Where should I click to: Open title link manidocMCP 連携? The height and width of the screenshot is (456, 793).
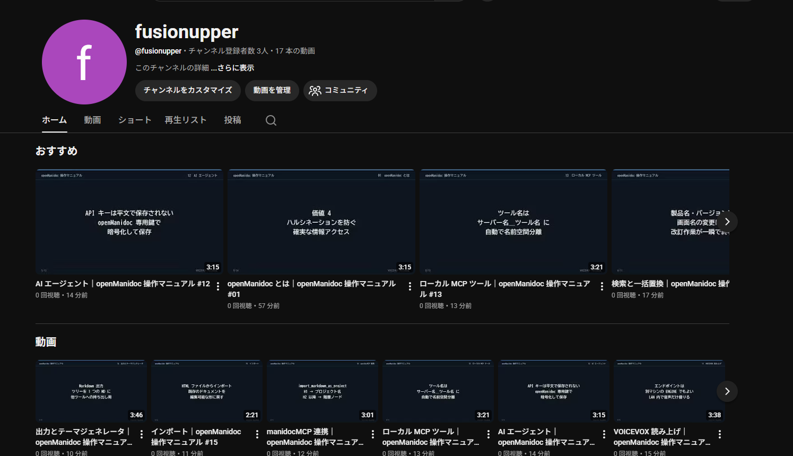[x=315, y=437]
